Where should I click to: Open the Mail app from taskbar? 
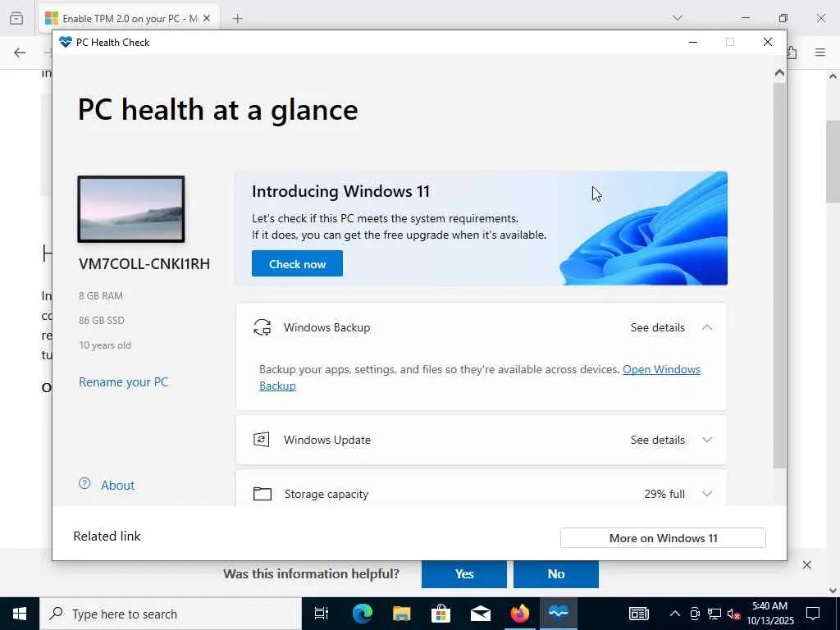pyautogui.click(x=481, y=614)
